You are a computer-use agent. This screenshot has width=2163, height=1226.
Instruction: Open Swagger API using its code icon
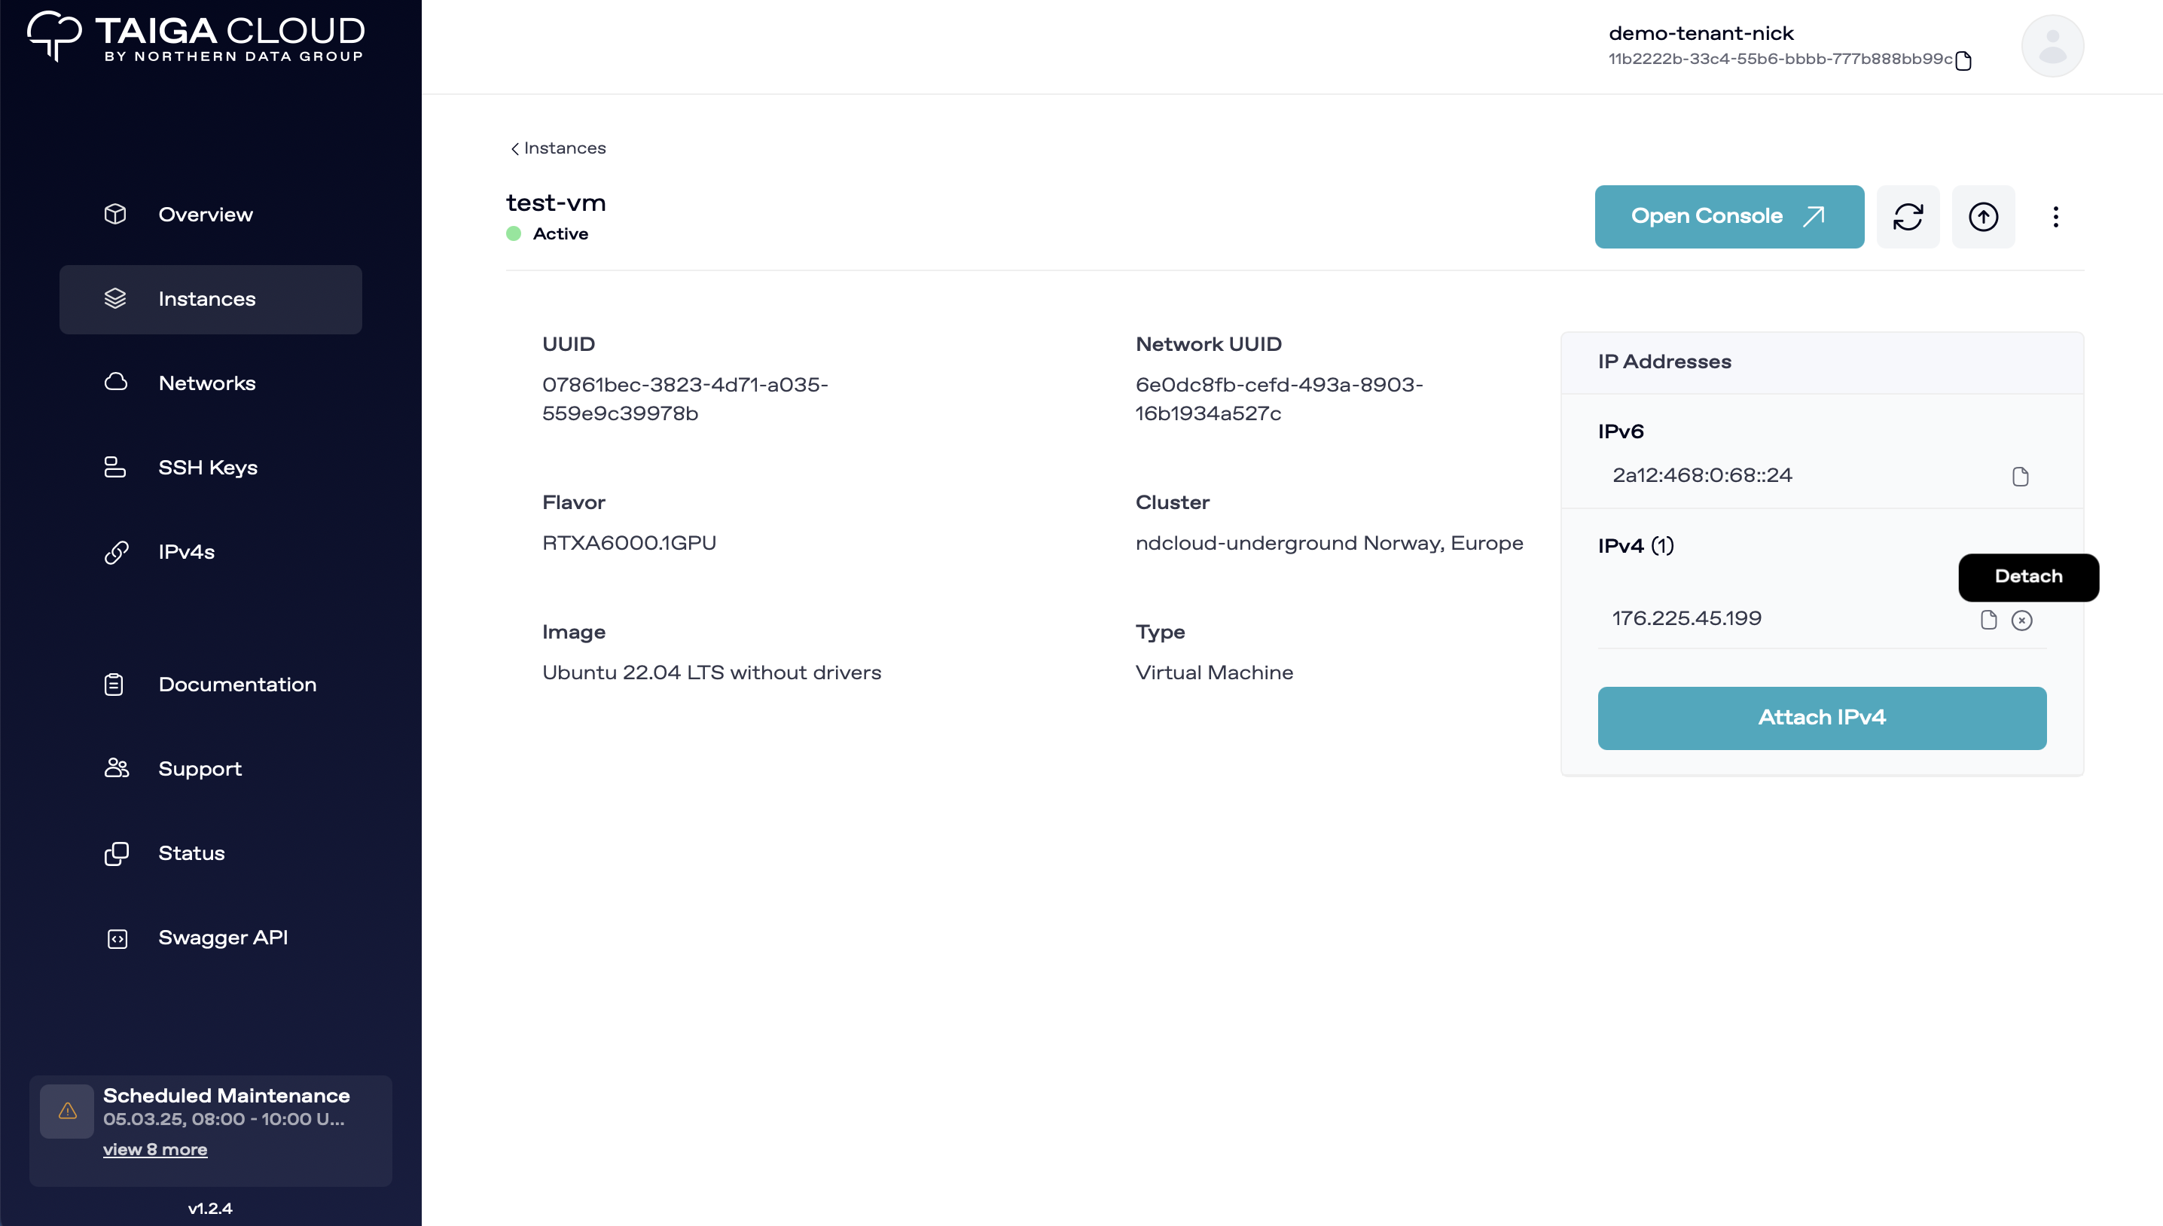pos(115,938)
